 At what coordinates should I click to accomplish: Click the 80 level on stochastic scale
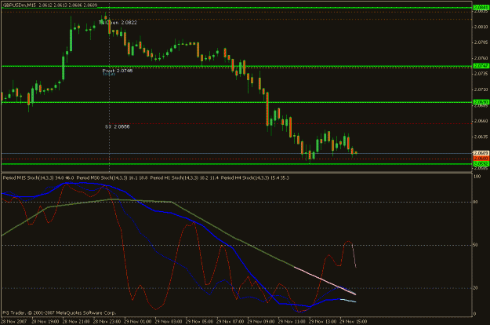[476, 202]
